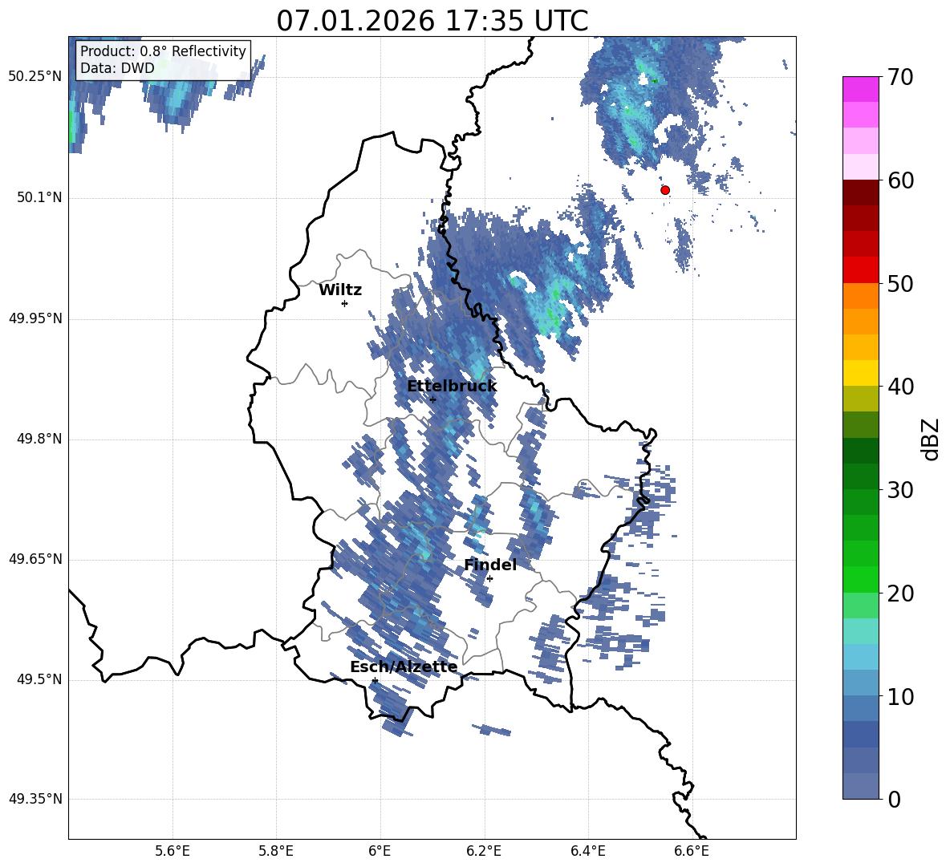Click the magenta top colorbar segment

(860, 90)
